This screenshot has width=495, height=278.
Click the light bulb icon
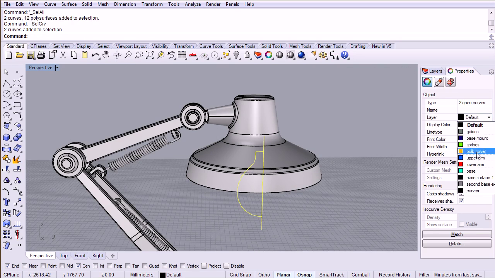[x=236, y=55]
